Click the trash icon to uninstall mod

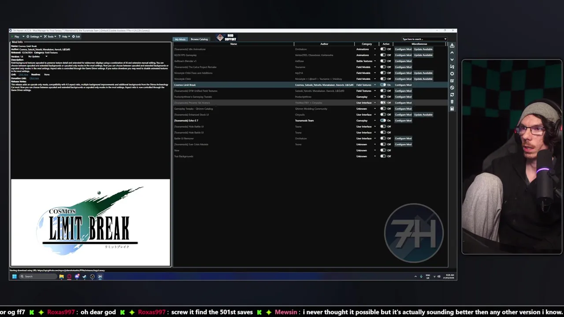452,102
